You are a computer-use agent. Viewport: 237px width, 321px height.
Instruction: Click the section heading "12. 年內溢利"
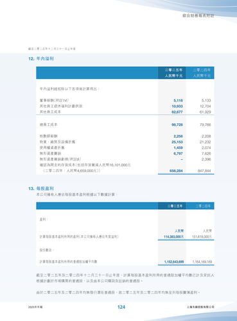(41, 58)
